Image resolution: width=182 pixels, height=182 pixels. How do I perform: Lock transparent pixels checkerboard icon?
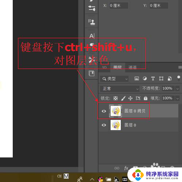(115, 98)
